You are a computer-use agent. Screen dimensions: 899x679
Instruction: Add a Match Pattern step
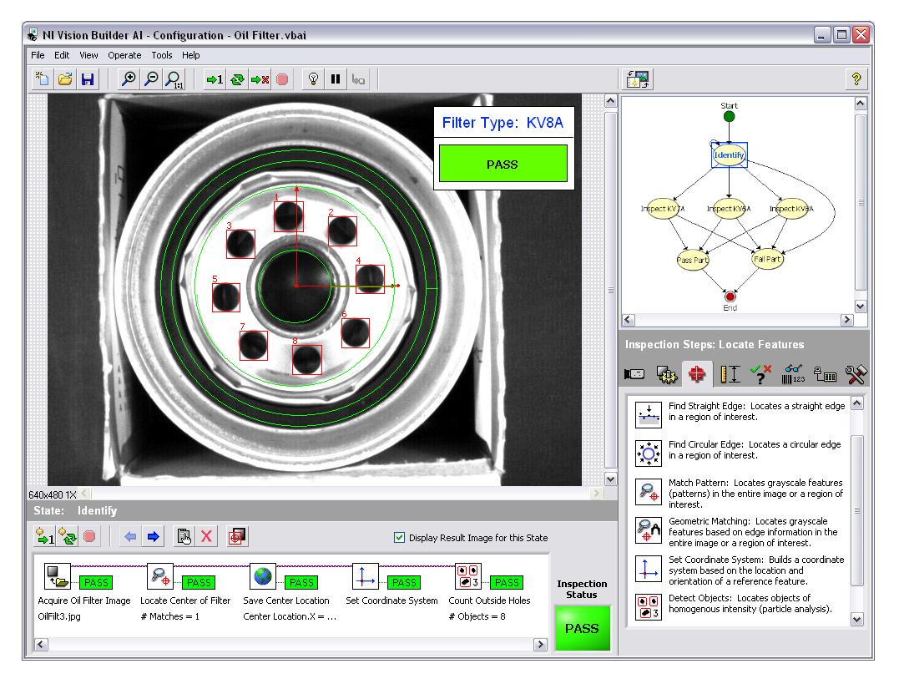tap(740, 494)
